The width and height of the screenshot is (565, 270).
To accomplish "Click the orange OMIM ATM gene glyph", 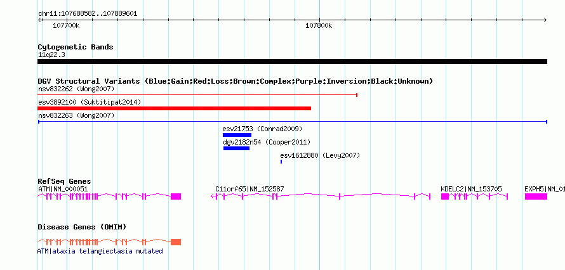I will 109,241.
